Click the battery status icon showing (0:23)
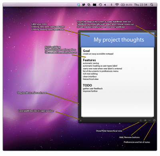The width and height of the screenshot is (160, 156). [x=126, y=5]
